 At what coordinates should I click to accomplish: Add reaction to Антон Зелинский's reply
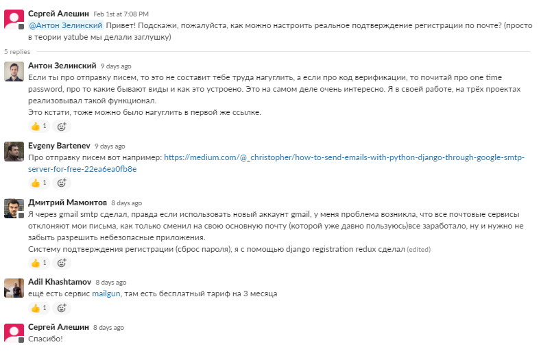coord(62,127)
